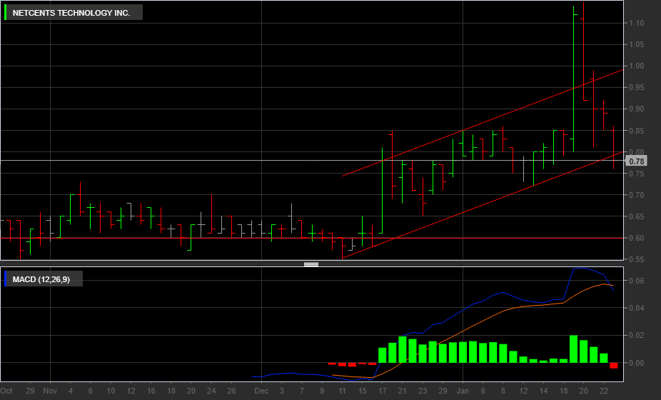The width and height of the screenshot is (661, 400).
Task: Click the 0.60 price axis label
Action: [x=637, y=239]
